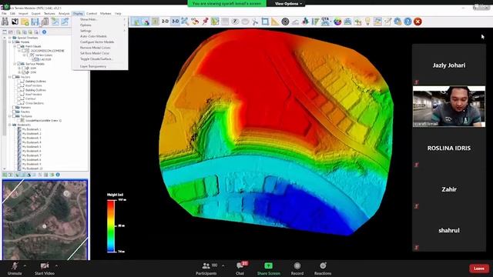
Task: Click the blue info icon above tree
Action: (44, 32)
